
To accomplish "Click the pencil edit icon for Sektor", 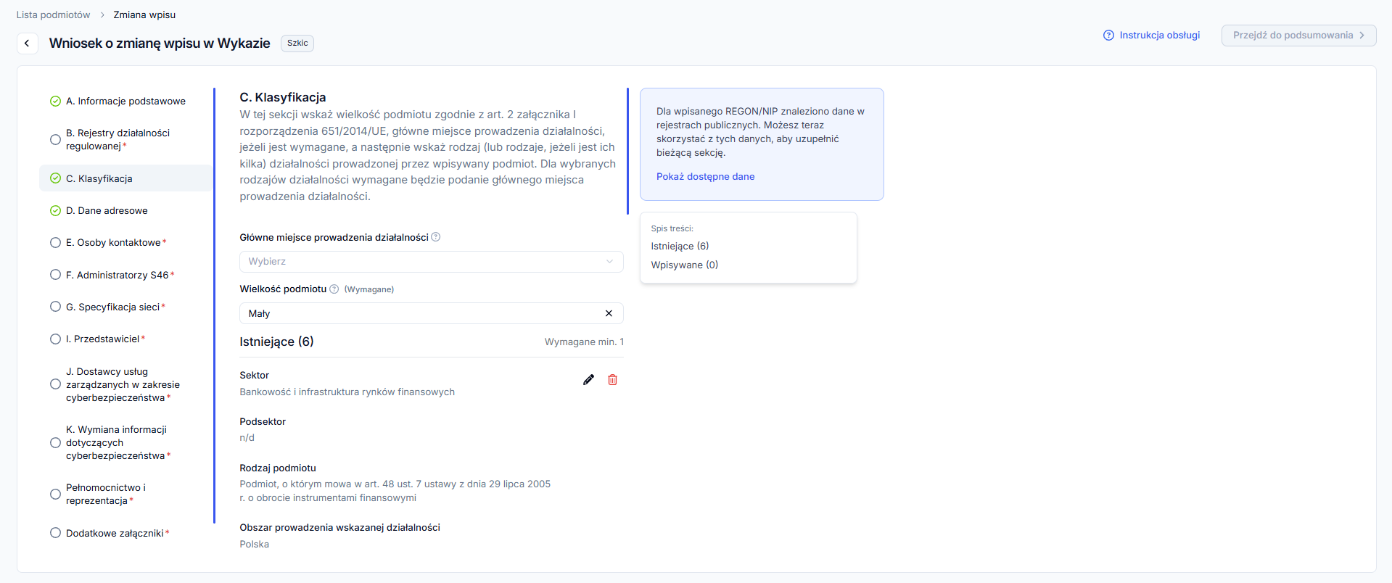I will pyautogui.click(x=588, y=380).
